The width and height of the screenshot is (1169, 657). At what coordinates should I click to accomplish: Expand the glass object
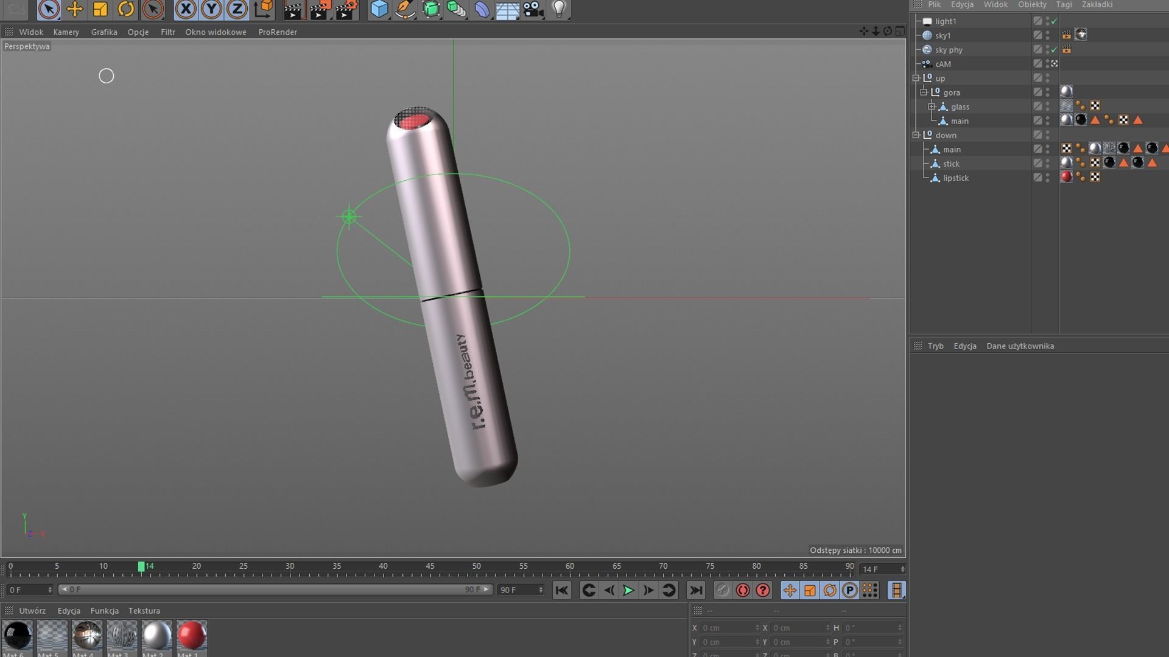[x=932, y=106]
